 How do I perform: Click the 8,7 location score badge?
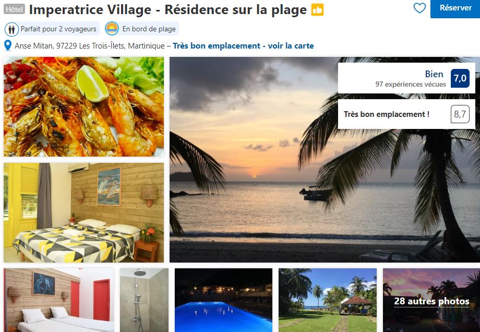(460, 114)
